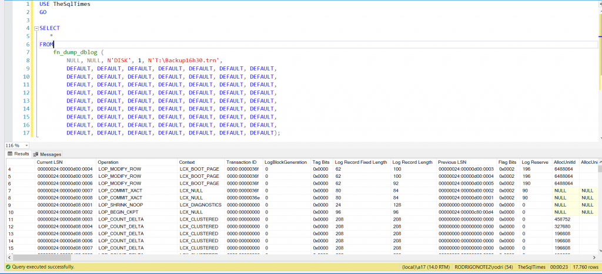Screen dimensions: 602x274
Task: Select the Previous LSN column header
Action: click(466, 162)
